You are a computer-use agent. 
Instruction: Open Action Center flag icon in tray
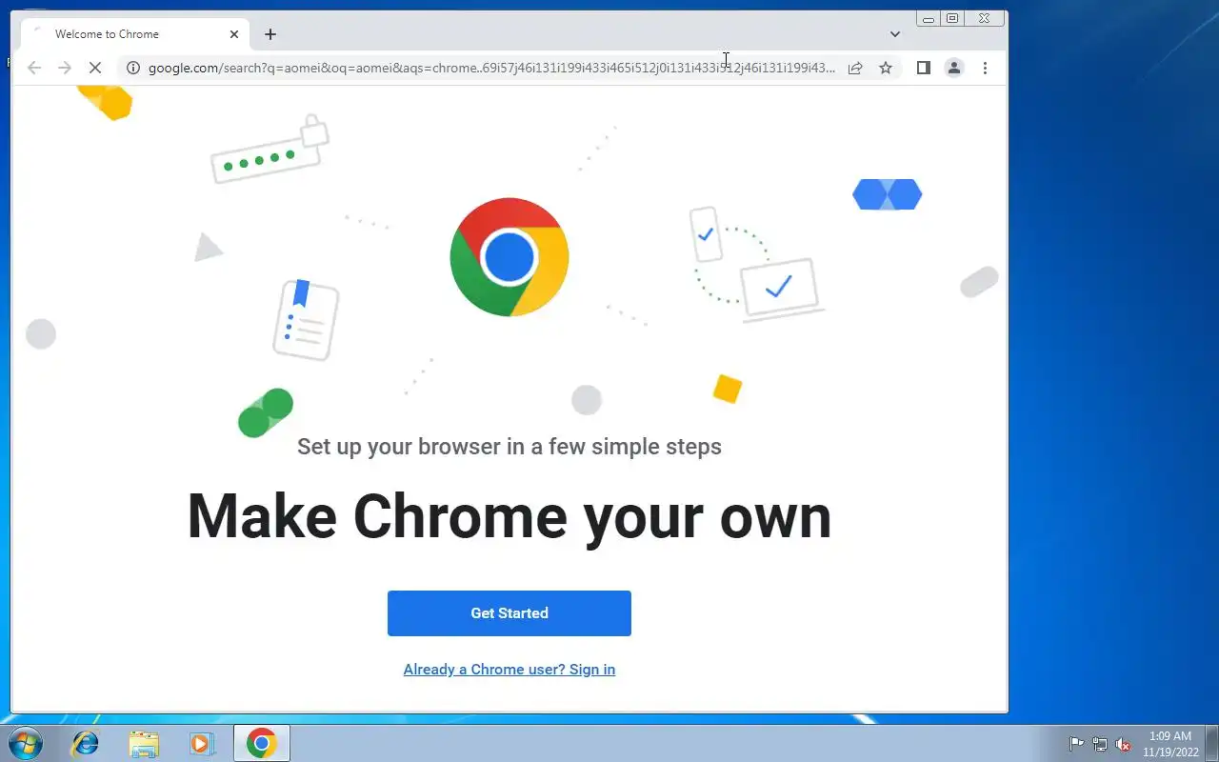[1076, 744]
